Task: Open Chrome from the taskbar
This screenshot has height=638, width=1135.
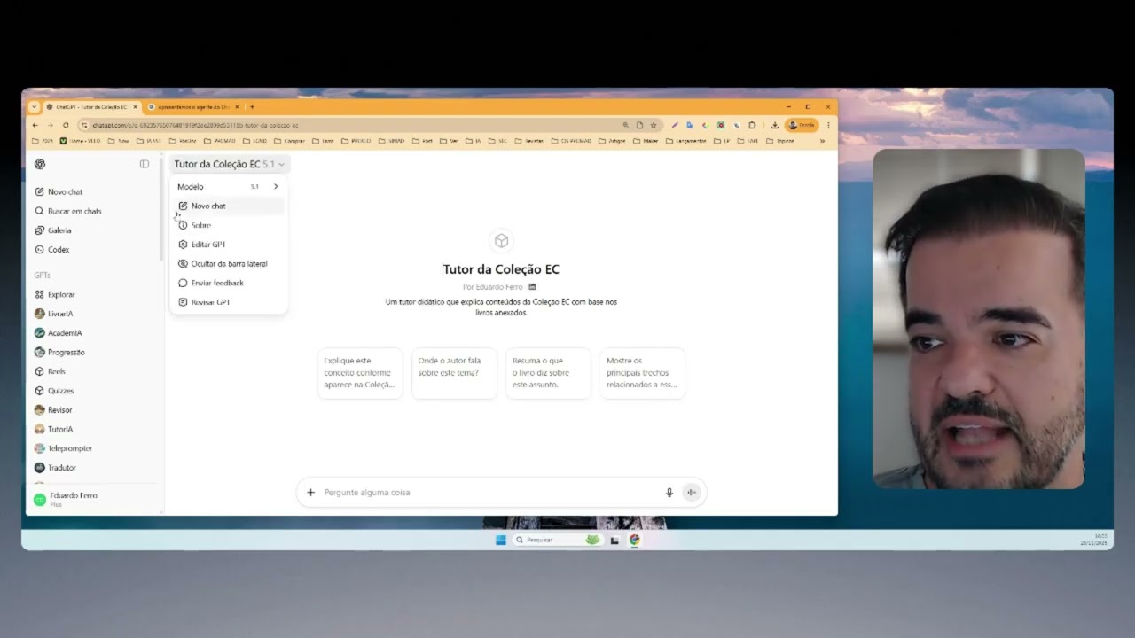Action: coord(635,540)
